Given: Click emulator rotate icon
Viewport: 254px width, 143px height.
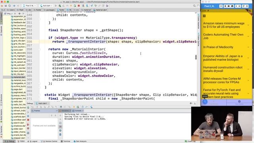Looking at the screenshot, I should point(243,6).
